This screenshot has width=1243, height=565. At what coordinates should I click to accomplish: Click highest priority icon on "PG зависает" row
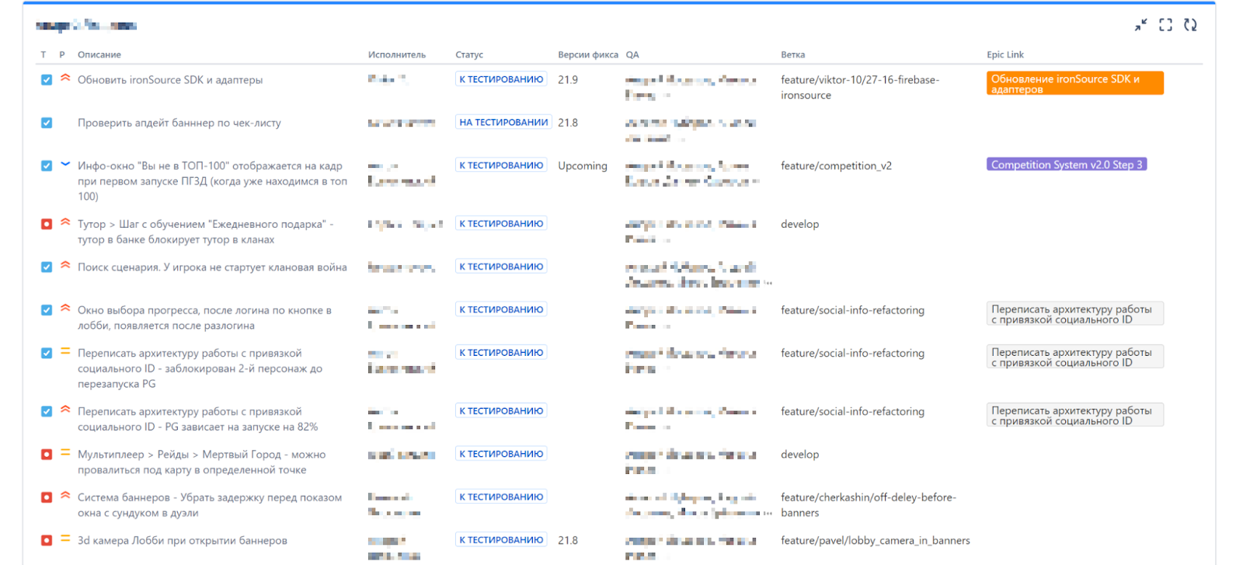coord(65,410)
